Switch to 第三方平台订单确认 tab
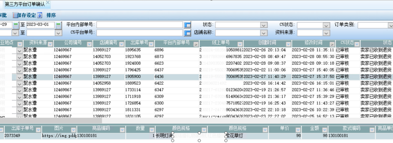Image resolution: width=393 pixels, height=143 pixels. 24,4
